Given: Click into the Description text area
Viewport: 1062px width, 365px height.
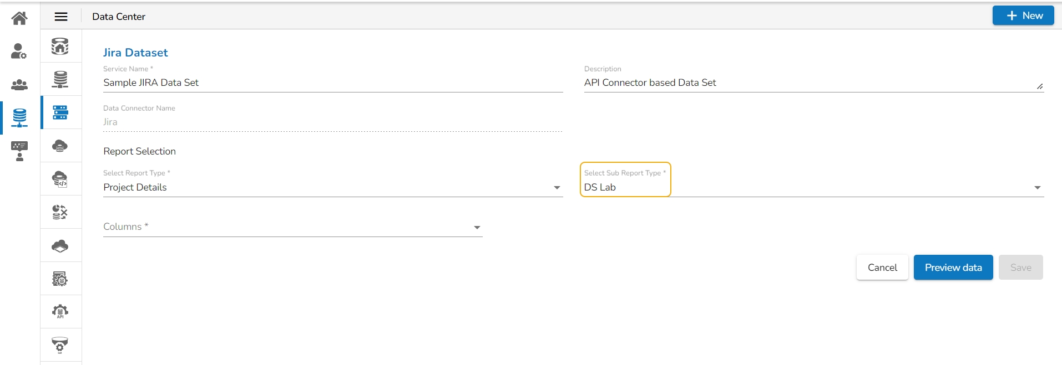Looking at the screenshot, I should [x=810, y=83].
